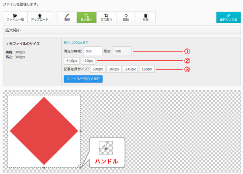Click the 削除 delete button
Screen dimensions: 243x174
point(145,18)
